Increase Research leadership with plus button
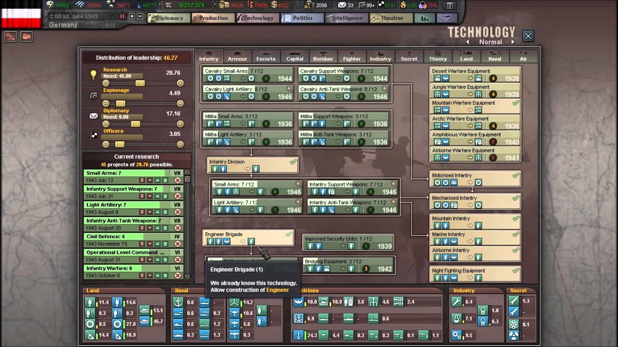The height and width of the screenshot is (347, 618). (x=180, y=83)
